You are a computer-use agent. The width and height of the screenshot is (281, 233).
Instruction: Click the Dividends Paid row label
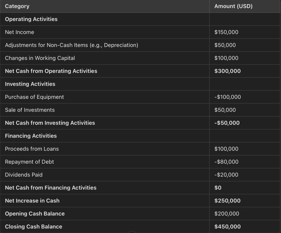pyautogui.click(x=24, y=175)
